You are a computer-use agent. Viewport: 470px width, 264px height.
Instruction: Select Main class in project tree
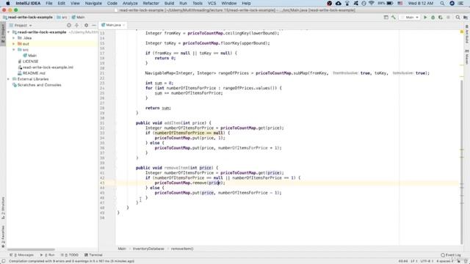click(29, 56)
